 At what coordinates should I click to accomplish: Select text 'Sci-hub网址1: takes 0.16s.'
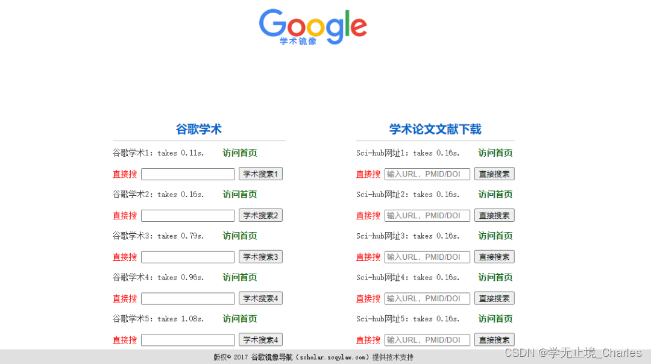[408, 152]
